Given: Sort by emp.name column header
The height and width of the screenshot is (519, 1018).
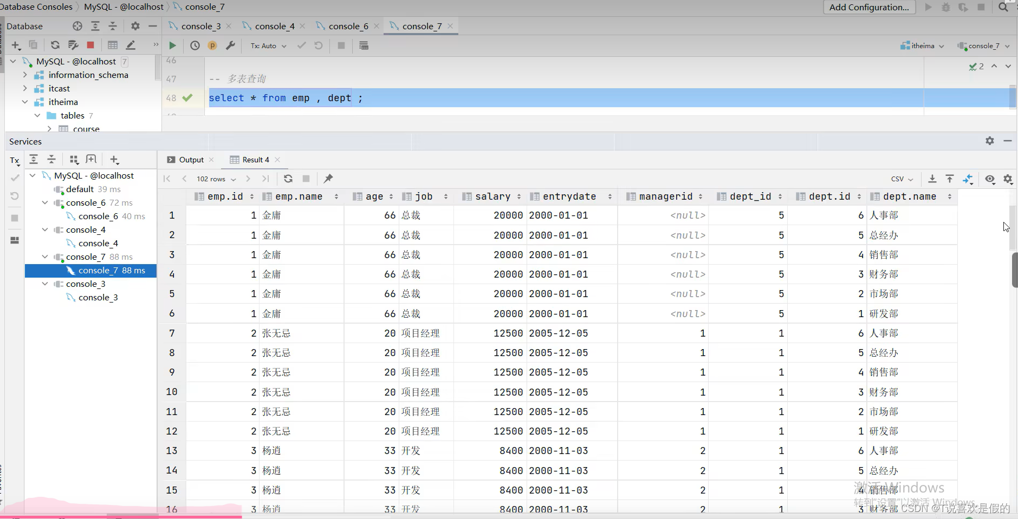Looking at the screenshot, I should pyautogui.click(x=300, y=196).
